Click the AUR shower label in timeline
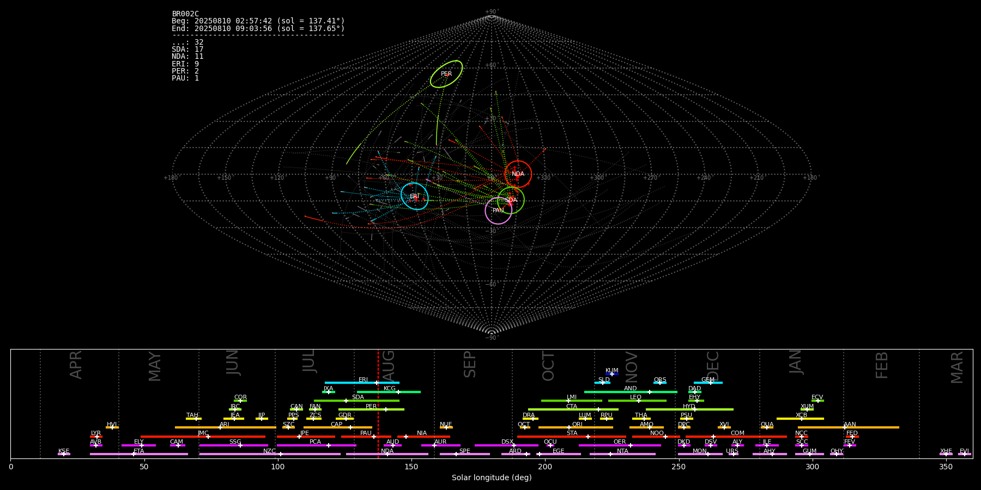 440,442
